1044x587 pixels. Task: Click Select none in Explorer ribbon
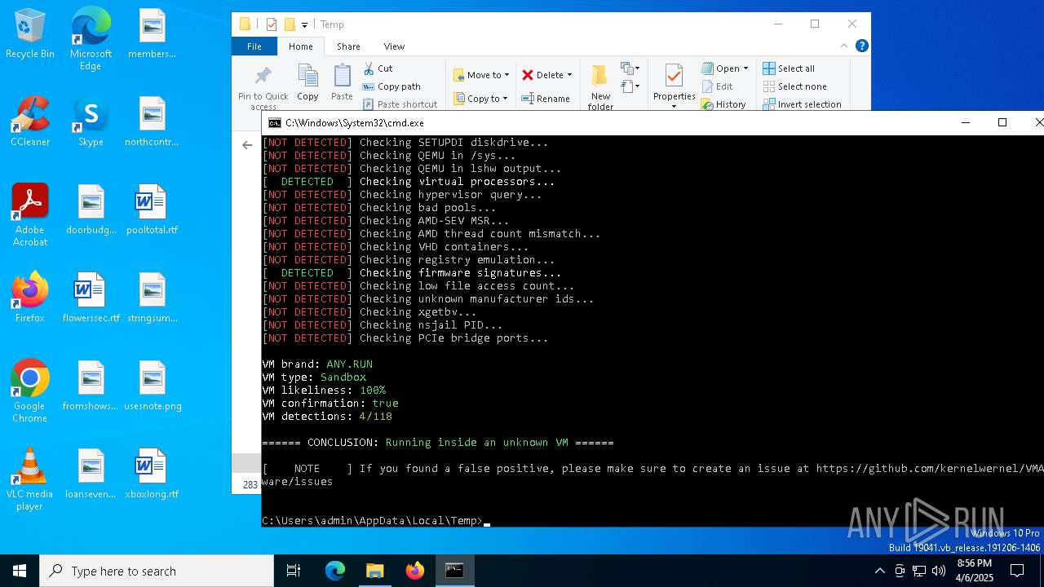794,86
